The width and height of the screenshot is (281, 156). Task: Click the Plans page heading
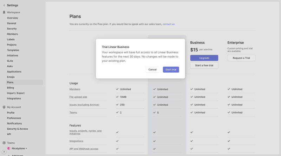tap(75, 16)
